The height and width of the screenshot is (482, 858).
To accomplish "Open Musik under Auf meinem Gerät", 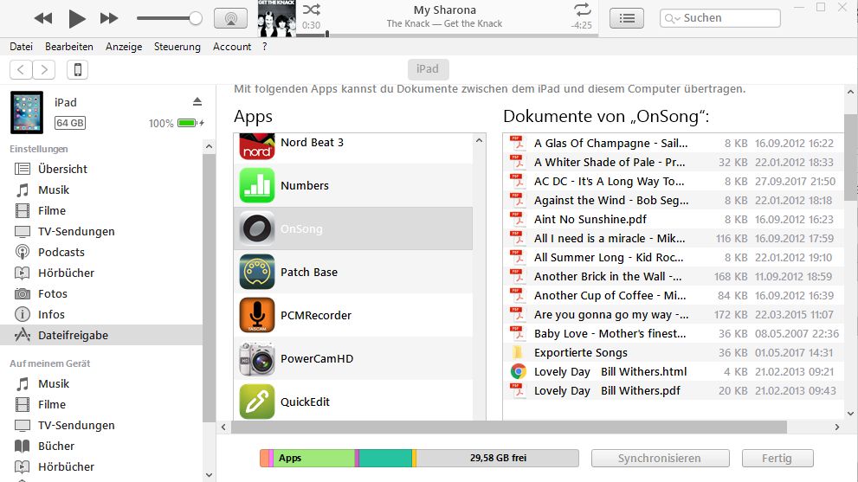I will 101,383.
